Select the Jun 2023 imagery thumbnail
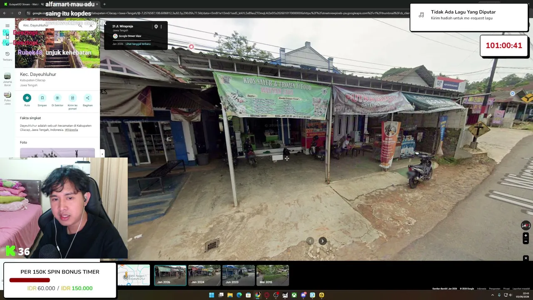 point(239,275)
